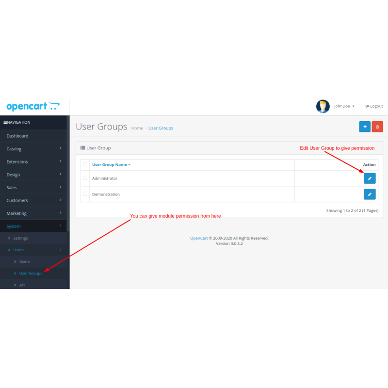388x388 pixels.
Task: Open JohnDoe's profile avatar
Action: click(x=323, y=106)
